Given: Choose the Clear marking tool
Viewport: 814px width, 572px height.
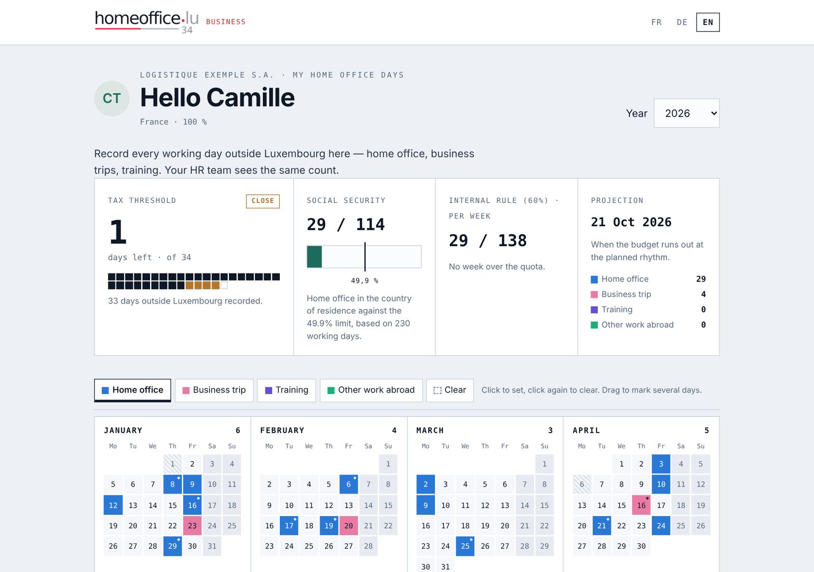Looking at the screenshot, I should (x=450, y=390).
